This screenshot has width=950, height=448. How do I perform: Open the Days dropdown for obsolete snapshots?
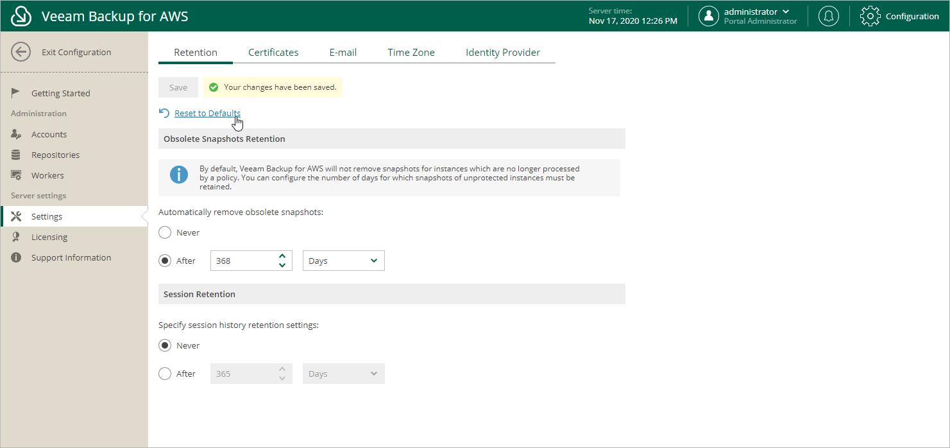(x=344, y=261)
